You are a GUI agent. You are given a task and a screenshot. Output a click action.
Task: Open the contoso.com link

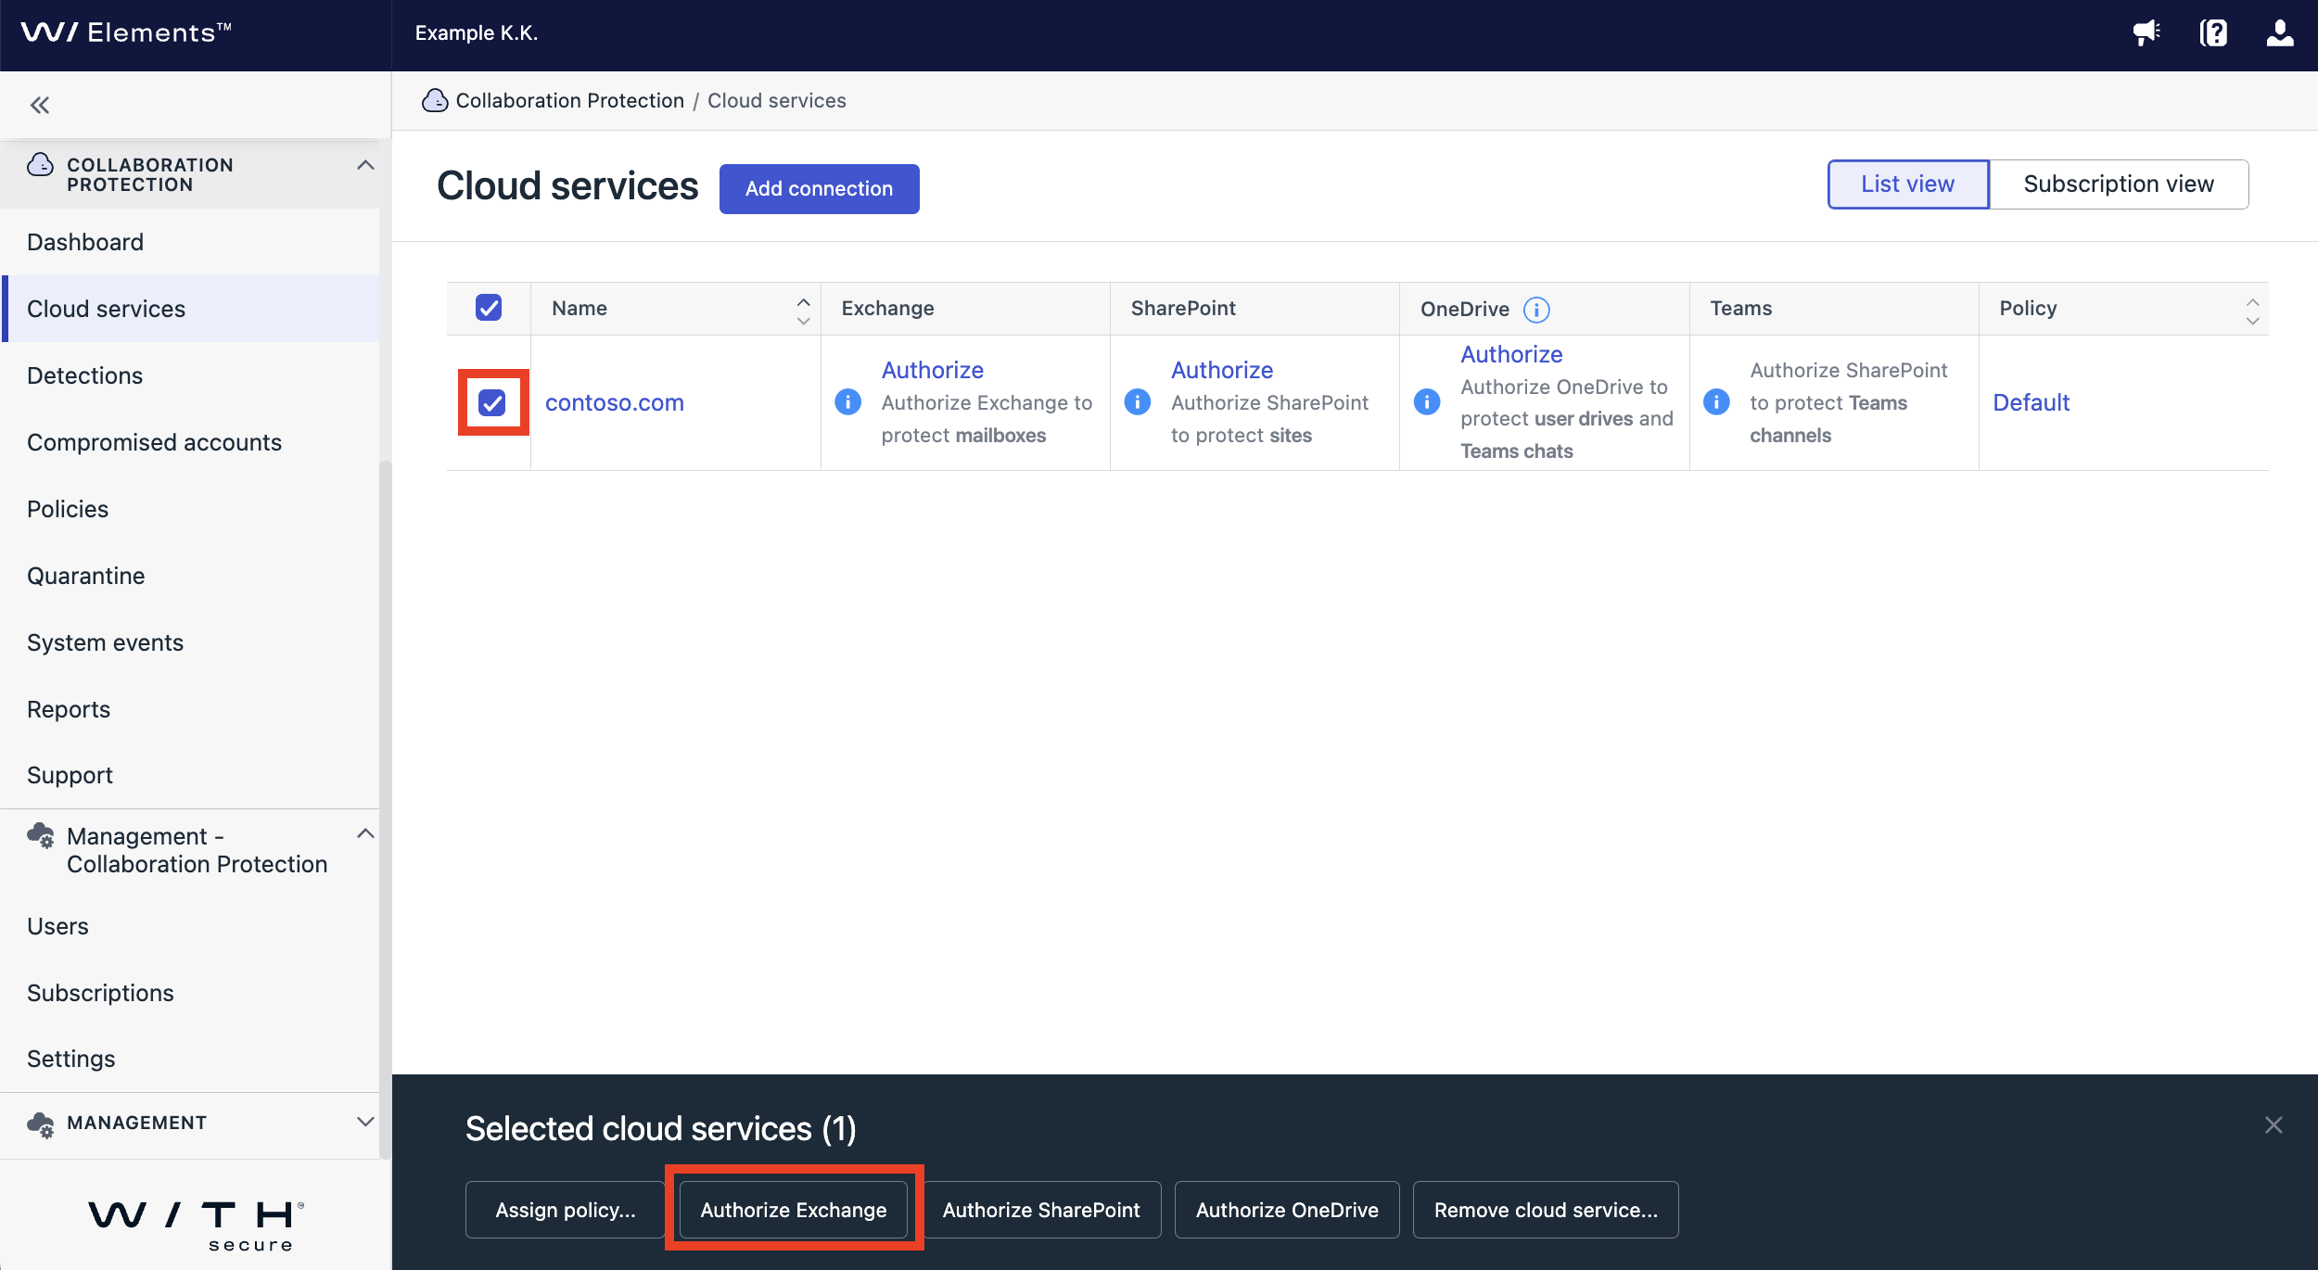point(615,402)
